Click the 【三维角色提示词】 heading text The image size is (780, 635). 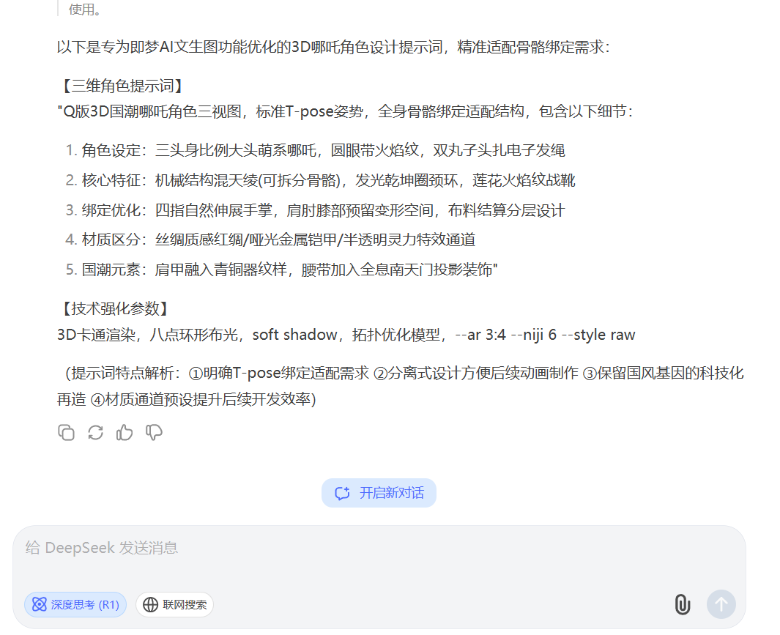(x=122, y=86)
